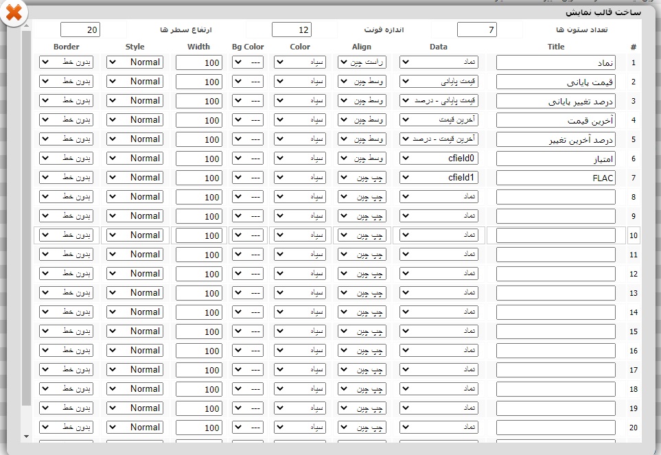Open the Bg Color dropdown in row 17
Viewport: 661px width, 455px height.
click(x=248, y=369)
